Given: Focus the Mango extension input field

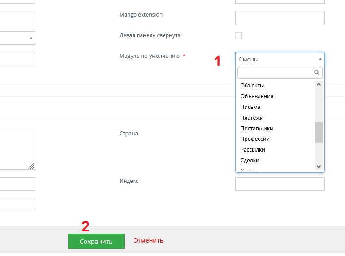Looking at the screenshot, I should [x=280, y=17].
